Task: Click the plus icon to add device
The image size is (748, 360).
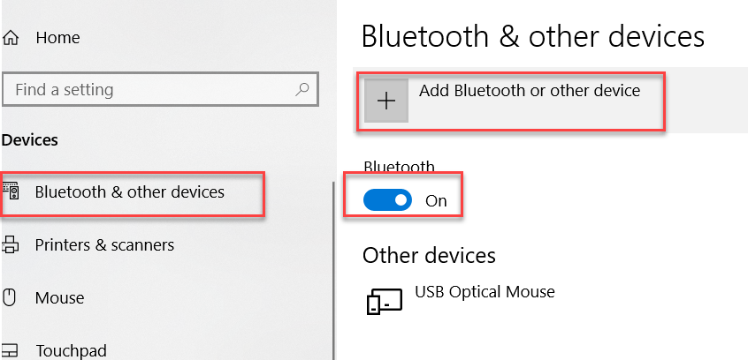Action: (386, 101)
